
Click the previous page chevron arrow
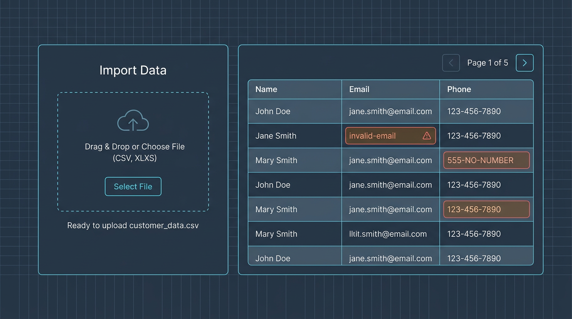pyautogui.click(x=451, y=62)
